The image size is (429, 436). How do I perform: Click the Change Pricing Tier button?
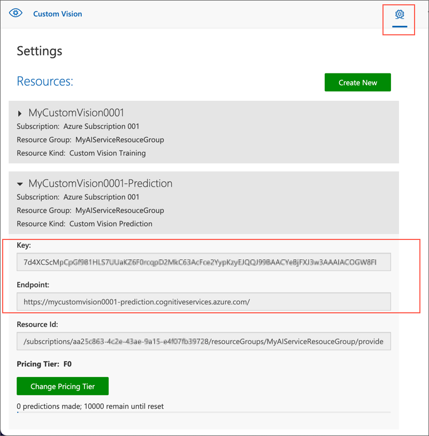coord(63,386)
